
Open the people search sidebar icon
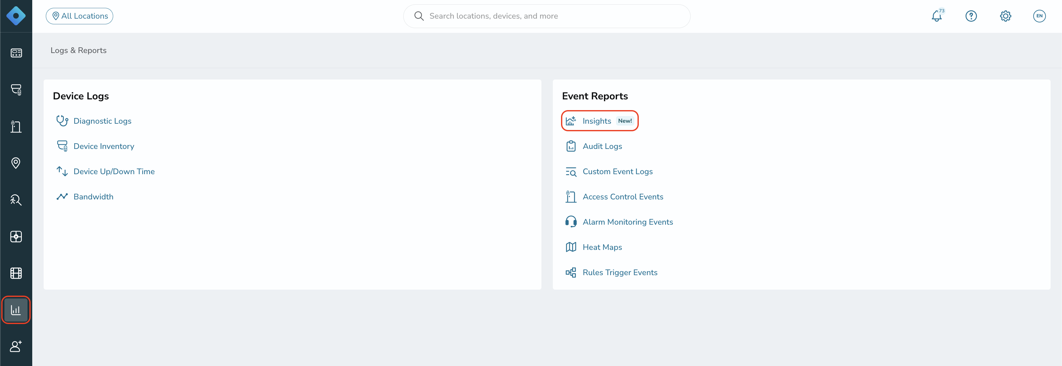point(16,200)
